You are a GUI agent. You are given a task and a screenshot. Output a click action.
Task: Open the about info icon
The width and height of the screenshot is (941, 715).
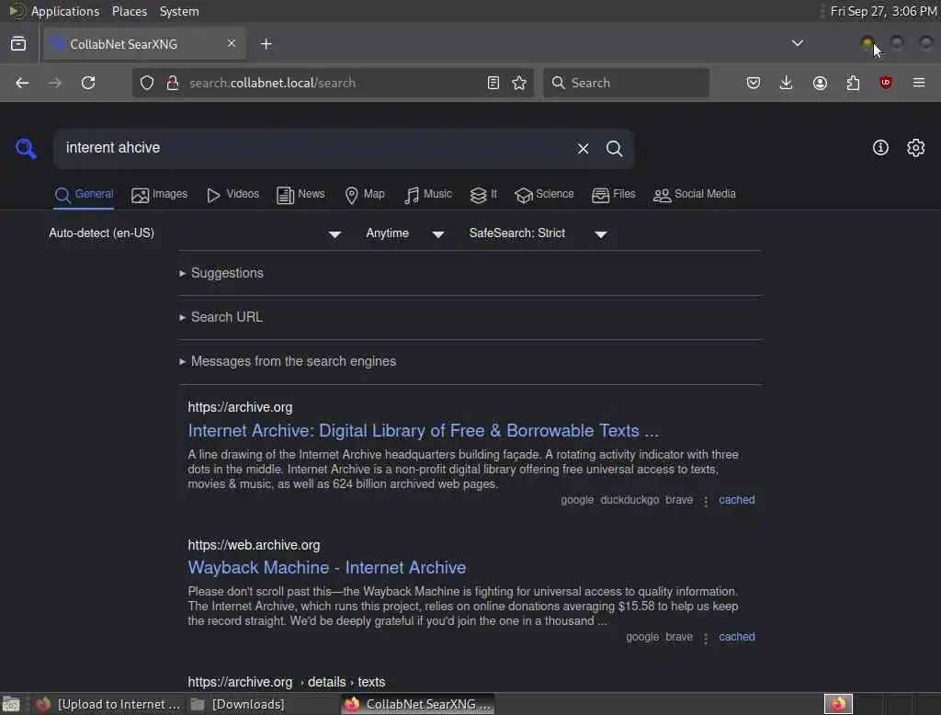[x=880, y=148]
